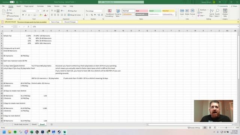The image size is (240, 135).
Task: Open Find & Select menu
Action: [x=217, y=13]
